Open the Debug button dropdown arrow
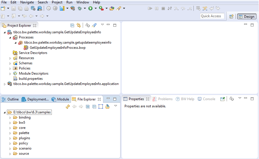Screen dimensions: 259x159 click(85, 8)
